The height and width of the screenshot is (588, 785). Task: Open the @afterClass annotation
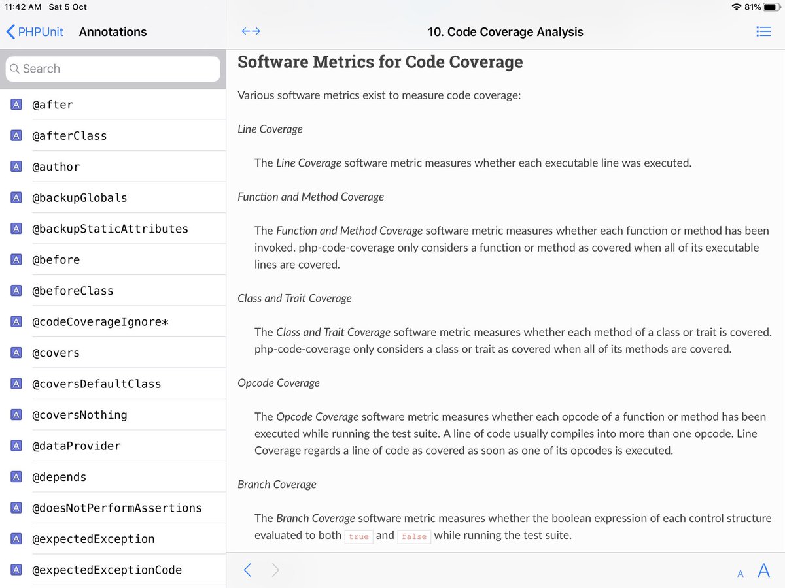tap(69, 136)
